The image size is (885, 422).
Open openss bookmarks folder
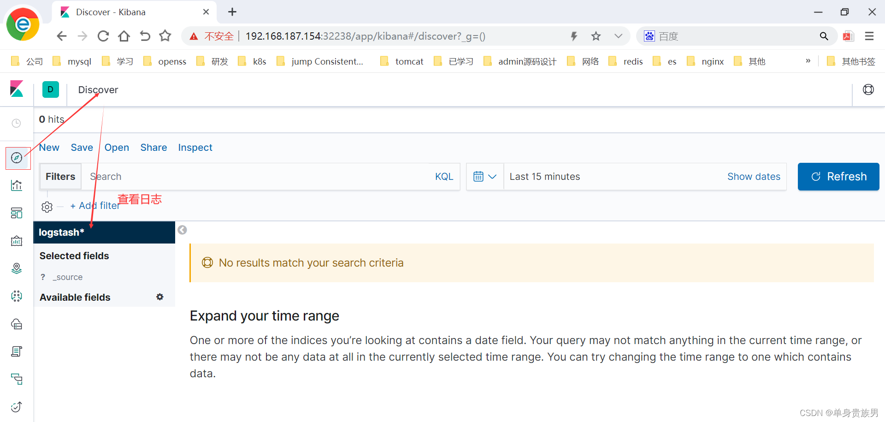pos(165,61)
